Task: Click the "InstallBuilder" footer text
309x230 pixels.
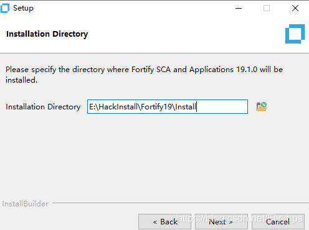Action: (26, 204)
